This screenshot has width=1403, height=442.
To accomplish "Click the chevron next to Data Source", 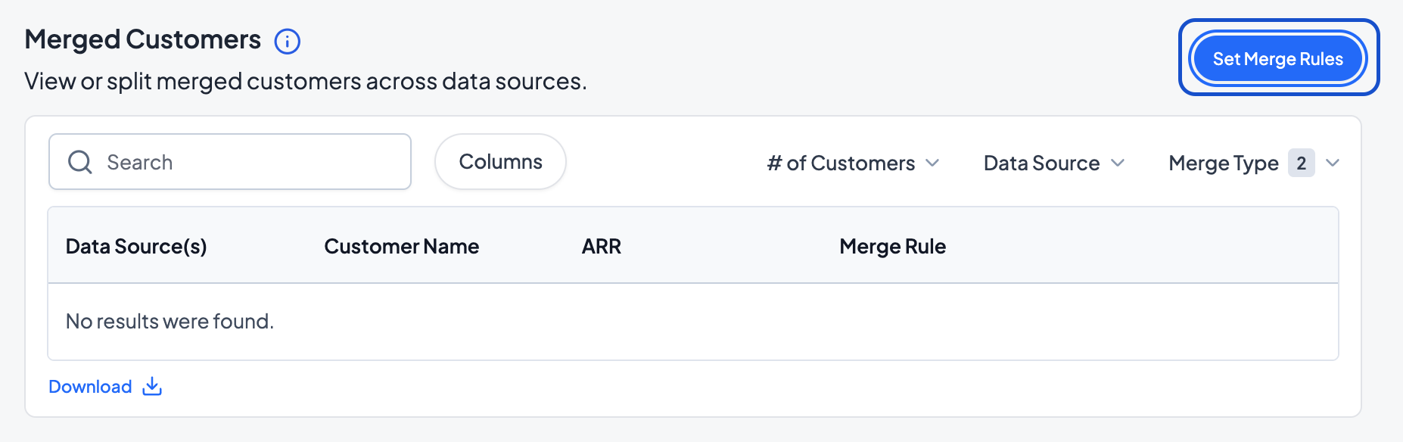I will tap(1118, 163).
